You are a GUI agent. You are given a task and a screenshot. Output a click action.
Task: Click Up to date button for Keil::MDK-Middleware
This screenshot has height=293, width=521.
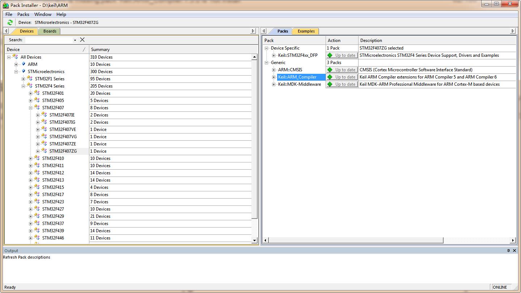342,84
